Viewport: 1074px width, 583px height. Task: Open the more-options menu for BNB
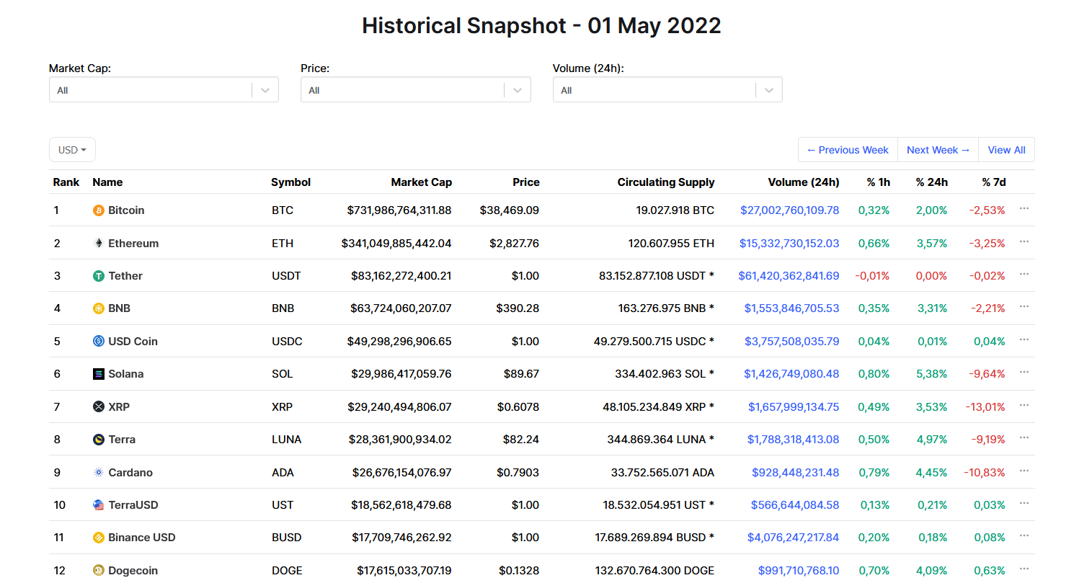point(1024,306)
